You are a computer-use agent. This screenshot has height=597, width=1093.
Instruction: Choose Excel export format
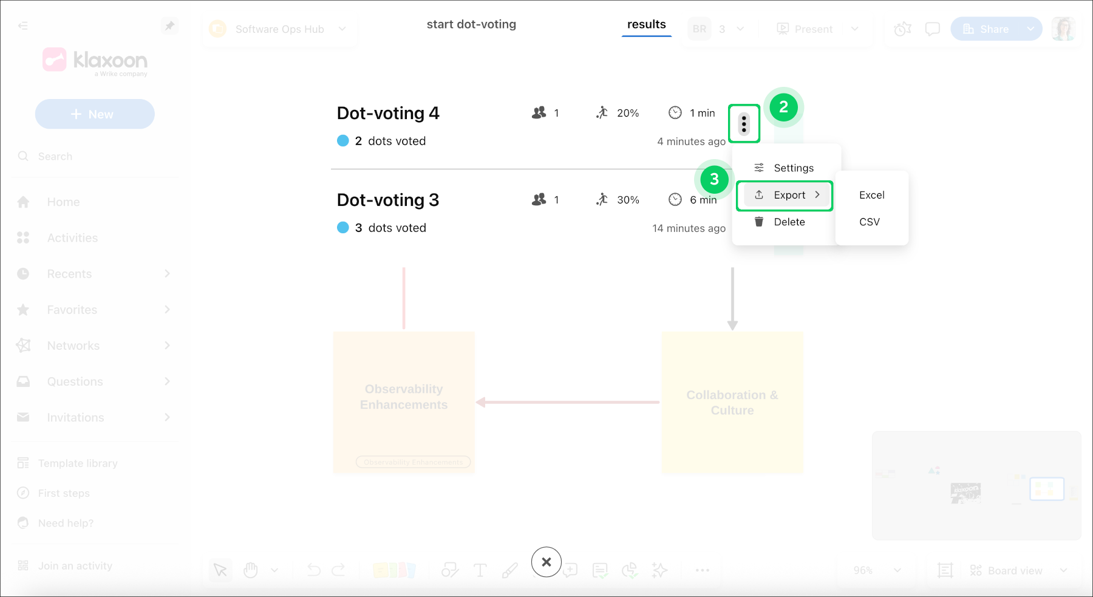(871, 195)
